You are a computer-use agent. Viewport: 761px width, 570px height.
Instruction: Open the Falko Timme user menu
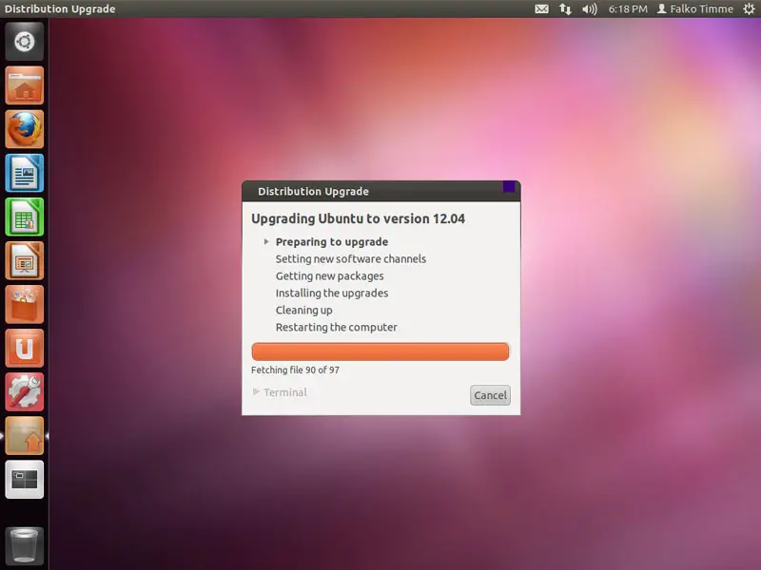(695, 9)
